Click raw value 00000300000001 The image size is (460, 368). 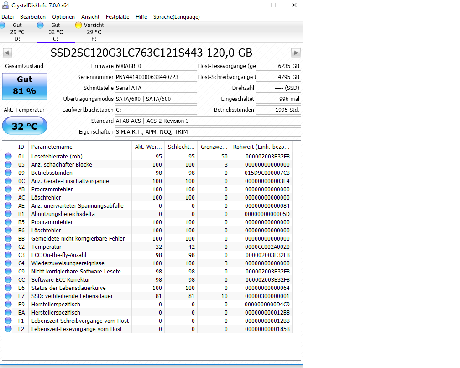tap(267, 296)
